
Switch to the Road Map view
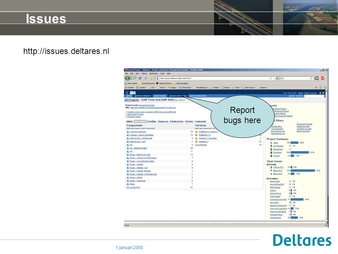(151, 121)
